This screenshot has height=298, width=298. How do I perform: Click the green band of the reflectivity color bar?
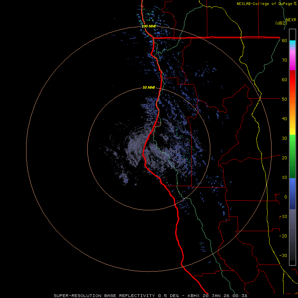click(x=292, y=156)
